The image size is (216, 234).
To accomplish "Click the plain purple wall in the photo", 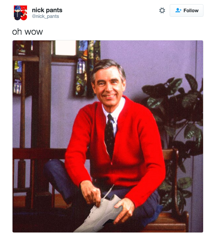I will pyautogui.click(x=149, y=60).
